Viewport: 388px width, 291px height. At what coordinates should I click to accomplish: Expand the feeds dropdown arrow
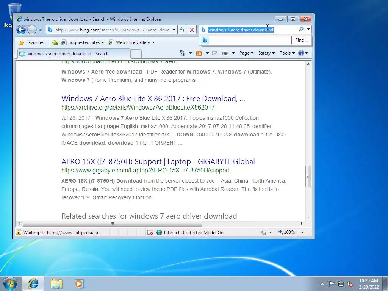click(x=207, y=53)
